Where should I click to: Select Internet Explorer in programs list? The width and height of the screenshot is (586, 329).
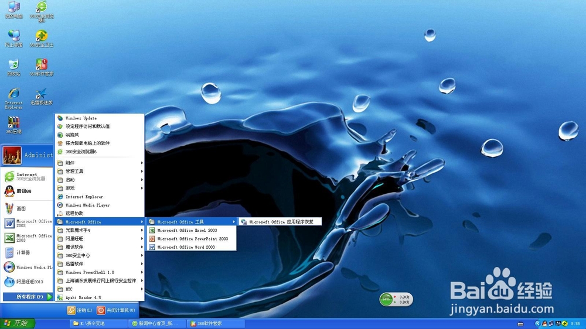click(100, 197)
